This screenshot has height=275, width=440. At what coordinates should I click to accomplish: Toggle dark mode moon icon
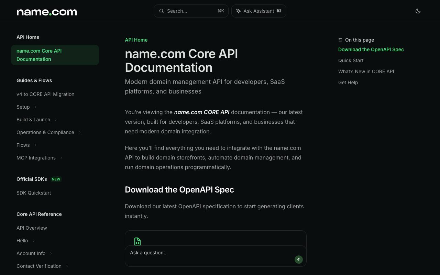coord(418,11)
